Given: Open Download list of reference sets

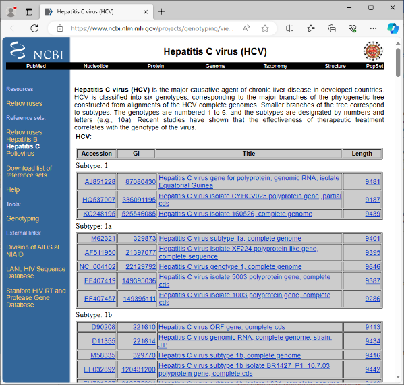Looking at the screenshot, I should [29, 171].
